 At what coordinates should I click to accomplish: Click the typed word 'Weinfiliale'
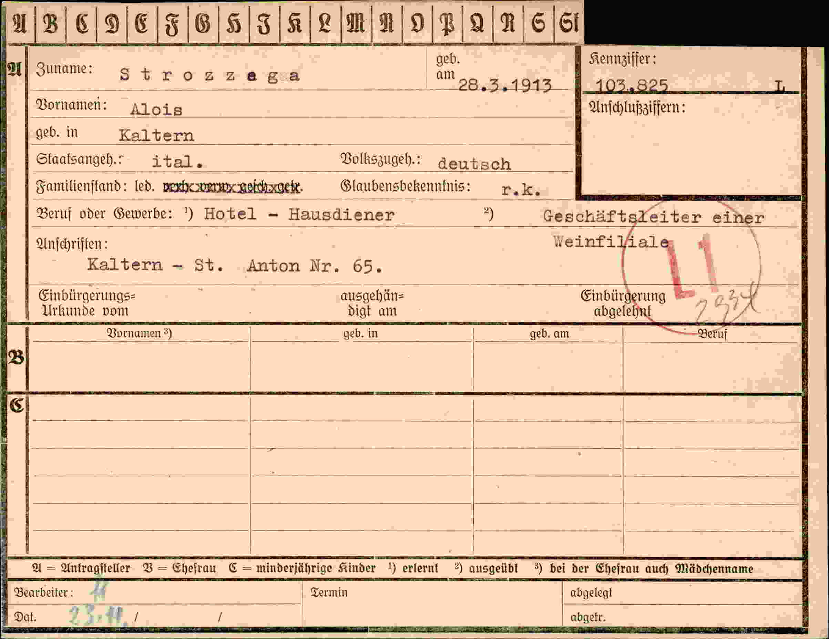pos(611,242)
